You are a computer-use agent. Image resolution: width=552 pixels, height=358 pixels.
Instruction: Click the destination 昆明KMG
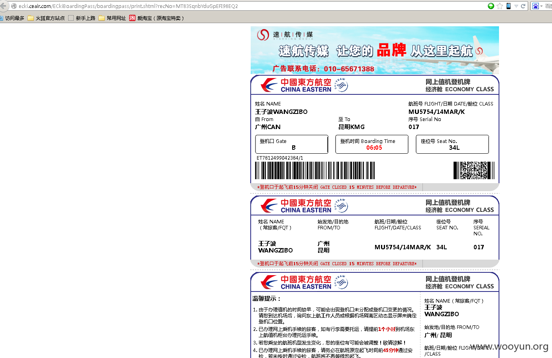pyautogui.click(x=352, y=127)
